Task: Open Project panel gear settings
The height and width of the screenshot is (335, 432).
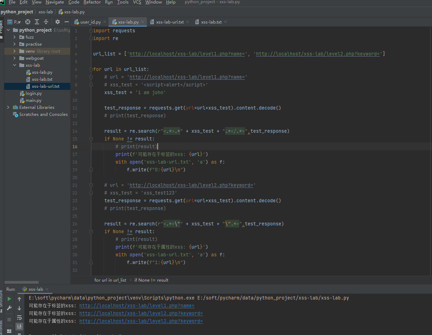Action: pyautogui.click(x=58, y=22)
